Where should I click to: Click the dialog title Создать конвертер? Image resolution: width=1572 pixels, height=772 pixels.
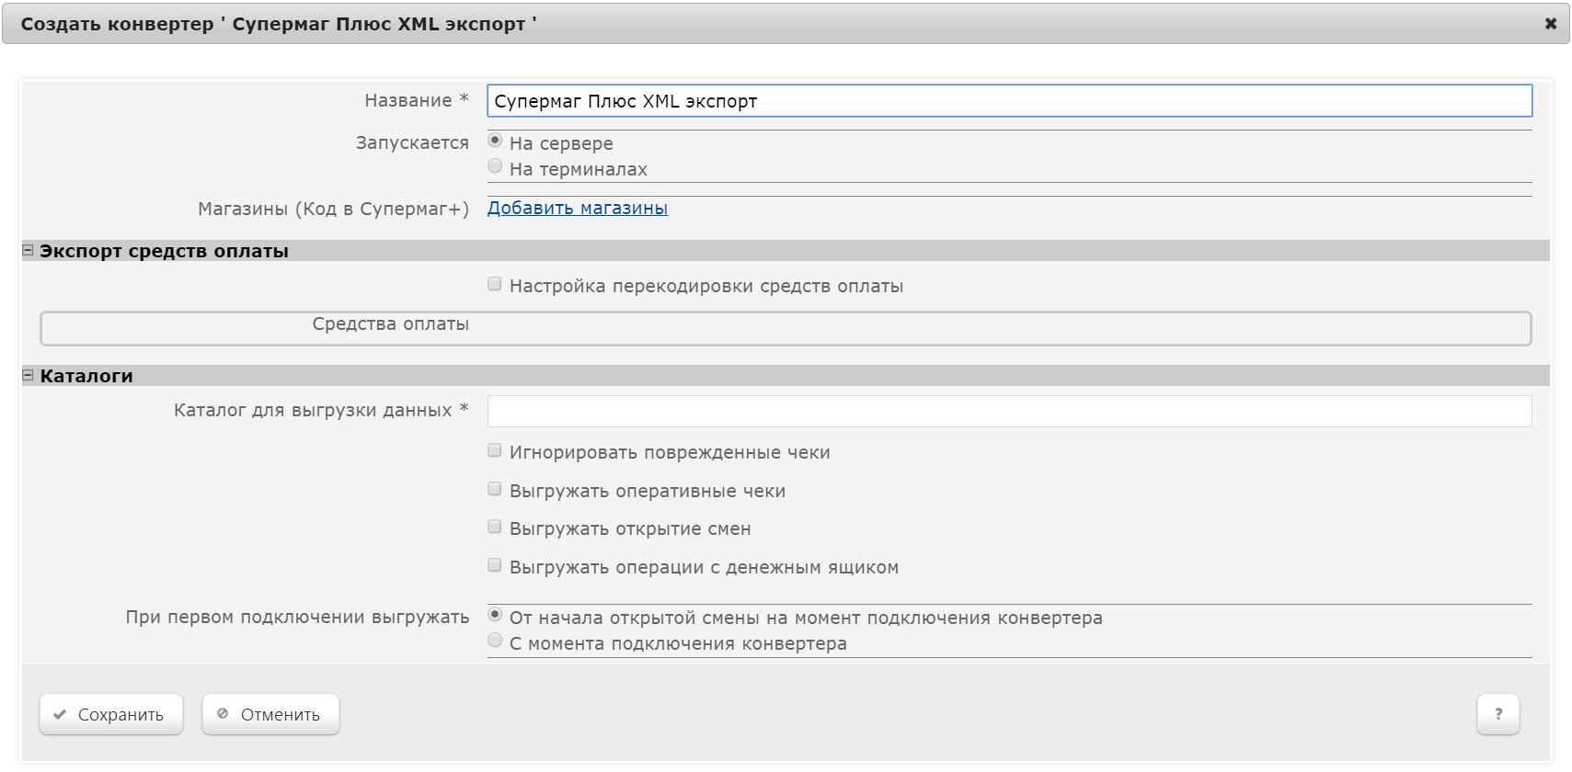(279, 24)
